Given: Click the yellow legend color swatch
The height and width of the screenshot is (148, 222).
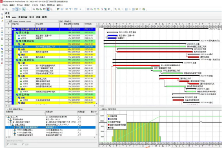Looking at the screenshot, I should tap(109, 116).
